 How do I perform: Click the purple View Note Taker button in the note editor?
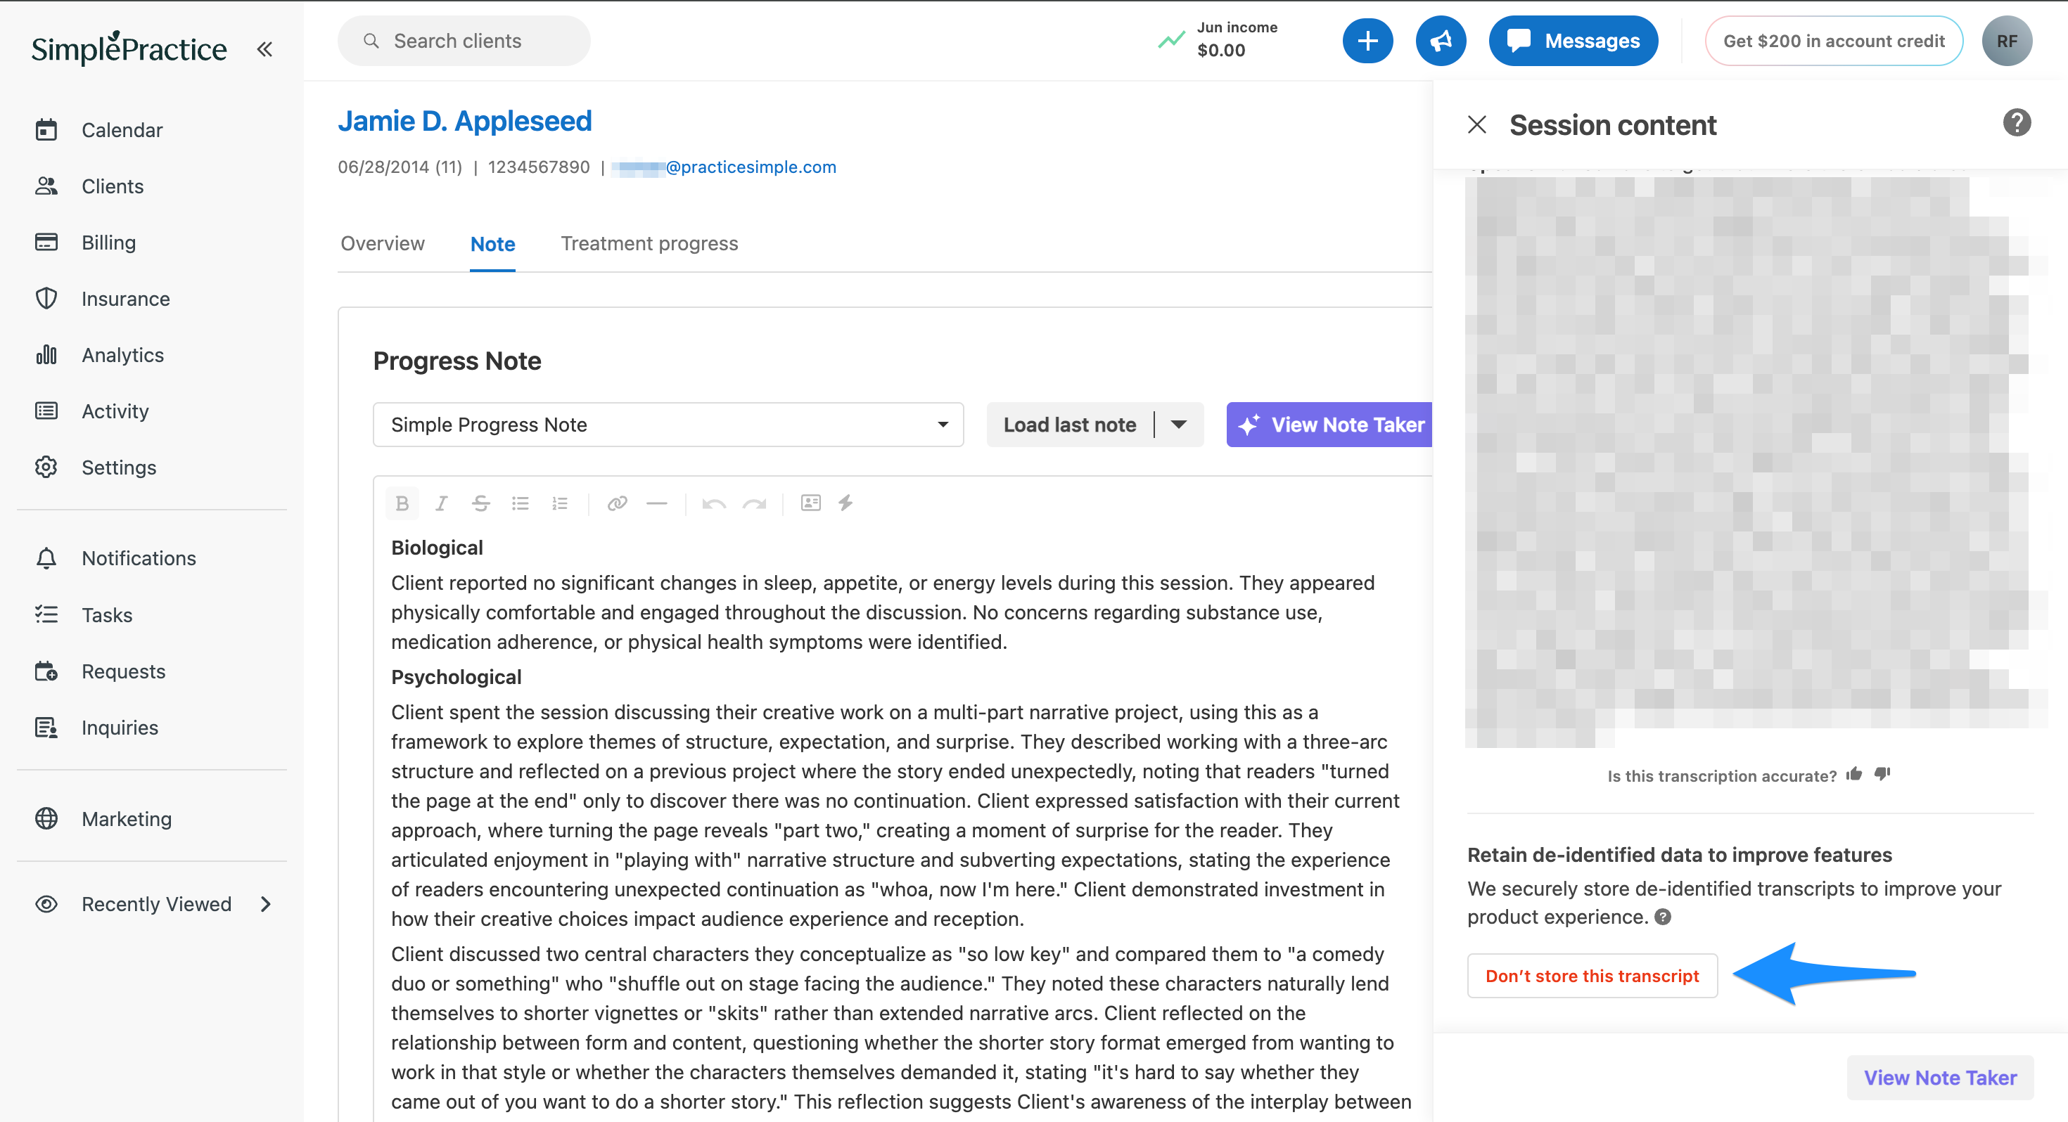click(x=1330, y=425)
